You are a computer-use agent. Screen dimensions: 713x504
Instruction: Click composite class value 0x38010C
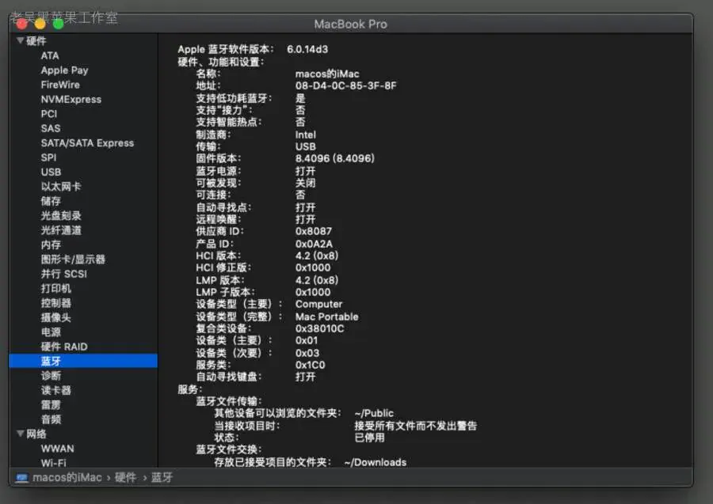[319, 328]
